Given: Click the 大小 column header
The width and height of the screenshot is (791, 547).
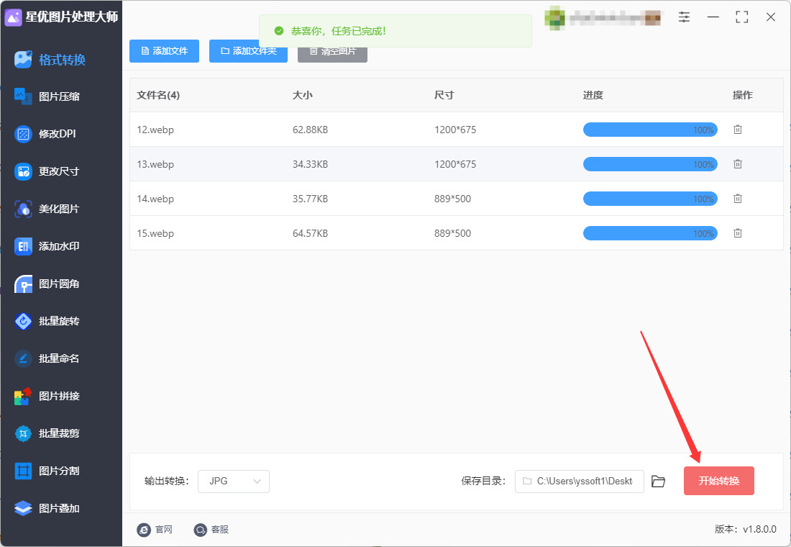Looking at the screenshot, I should (x=303, y=95).
